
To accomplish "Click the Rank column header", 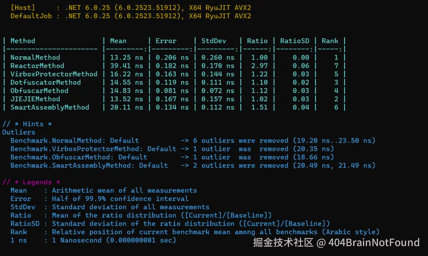I will point(330,41).
